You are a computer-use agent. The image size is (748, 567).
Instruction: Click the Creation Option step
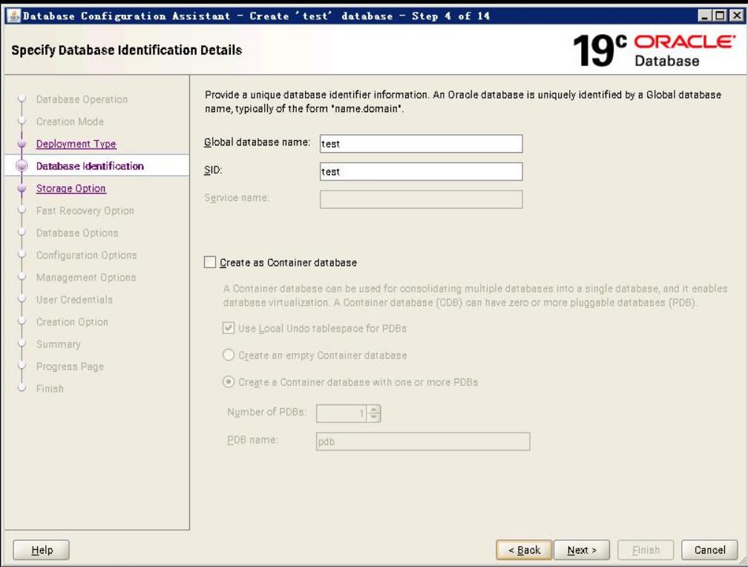pos(72,322)
